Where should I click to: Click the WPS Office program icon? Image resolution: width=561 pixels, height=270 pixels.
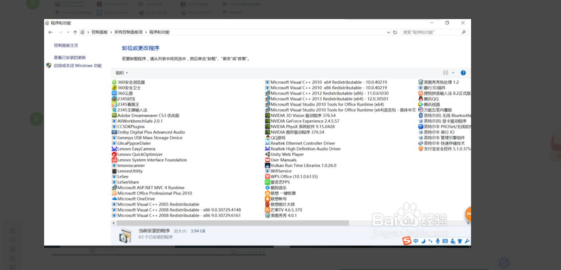(x=268, y=176)
